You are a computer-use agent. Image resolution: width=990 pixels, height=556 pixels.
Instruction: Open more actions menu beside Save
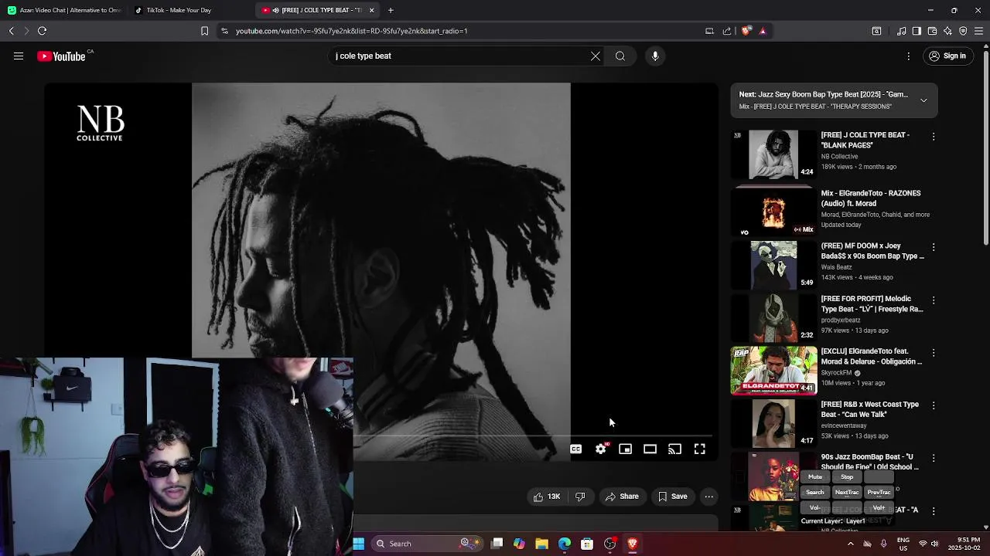pyautogui.click(x=709, y=497)
